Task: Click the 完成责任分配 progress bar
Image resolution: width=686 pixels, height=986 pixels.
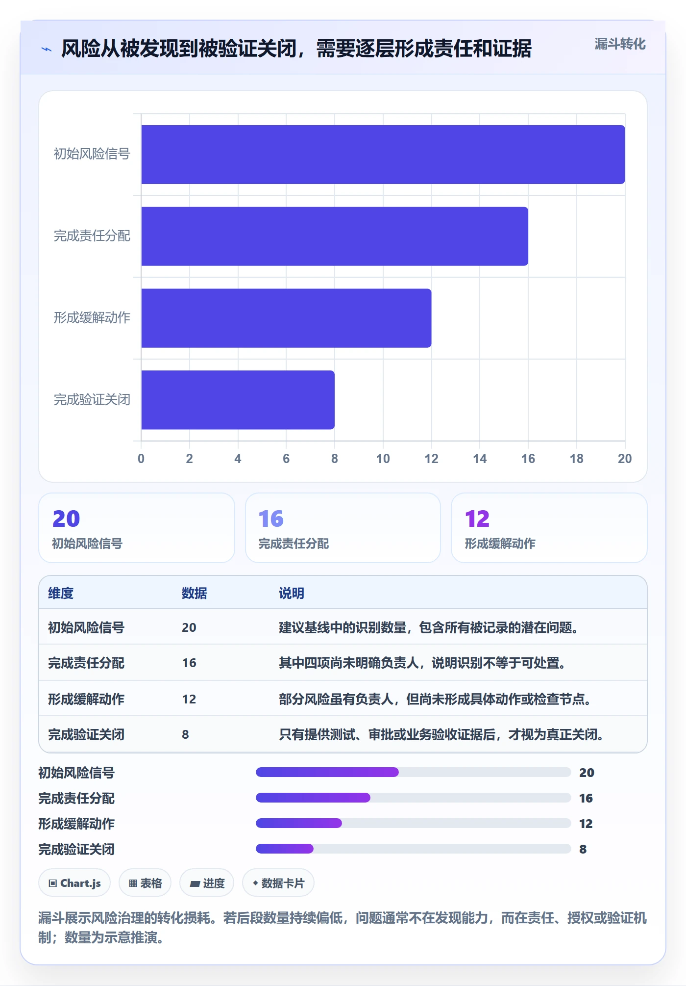Action: tap(414, 798)
